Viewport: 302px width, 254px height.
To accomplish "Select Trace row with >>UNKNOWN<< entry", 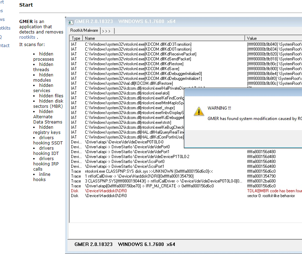I will (186, 171).
